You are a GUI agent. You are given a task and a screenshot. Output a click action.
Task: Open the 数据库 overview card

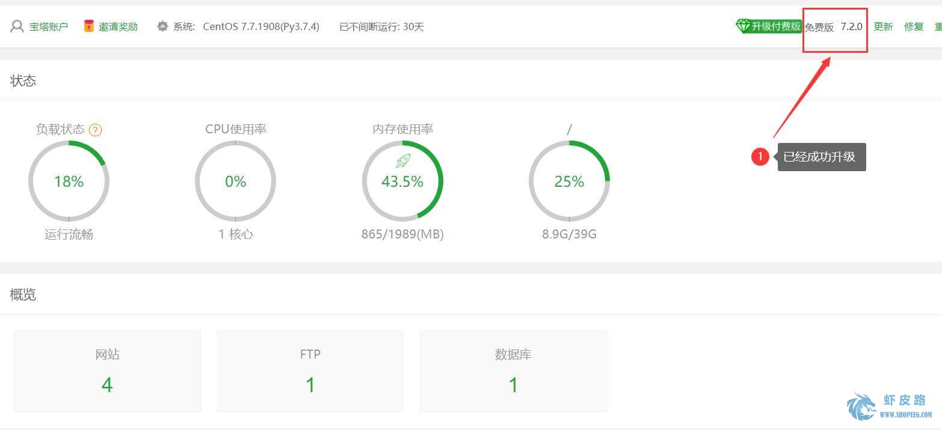(x=513, y=371)
